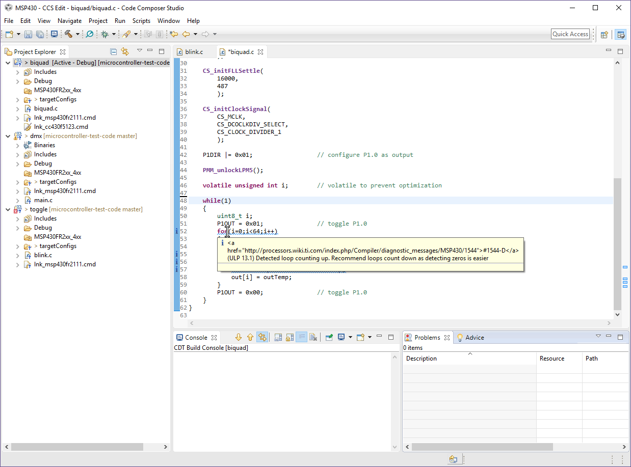The width and height of the screenshot is (631, 467).
Task: Jump to the last edit location
Action: click(x=174, y=34)
